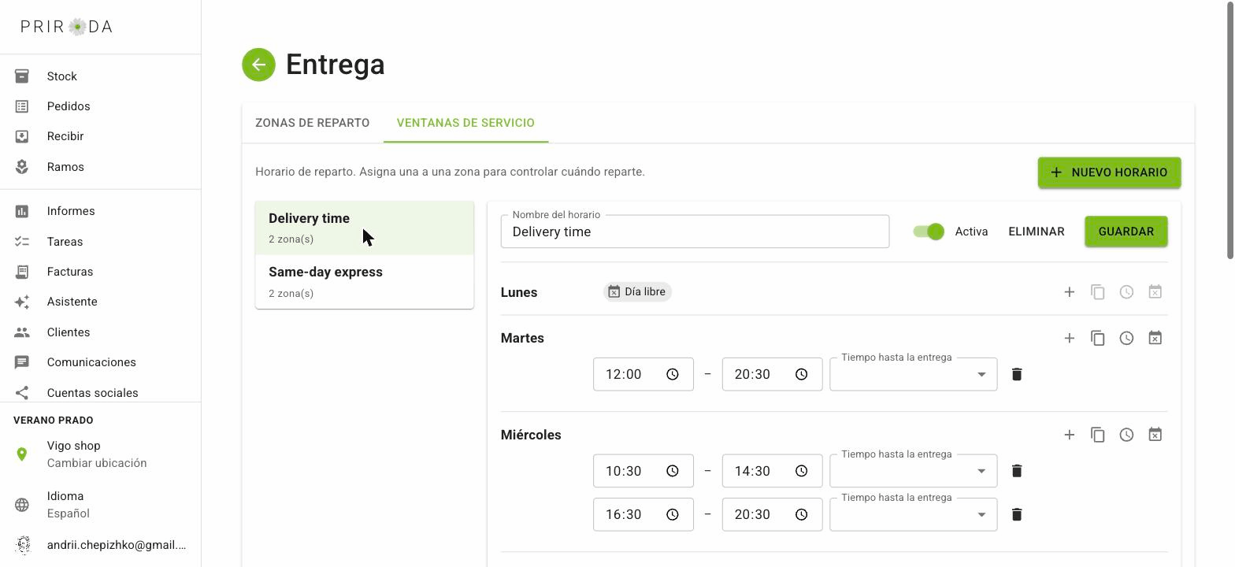This screenshot has height=567, width=1235.
Task: Select the Same-day express schedule
Action: click(x=365, y=282)
